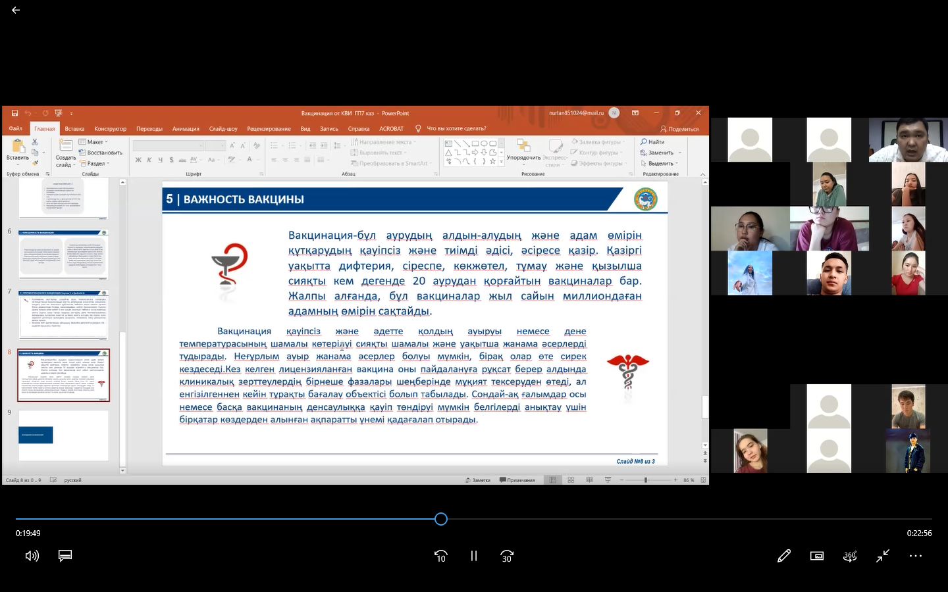This screenshot has width=948, height=592.
Task: Open the volume control in the video player
Action: point(32,556)
